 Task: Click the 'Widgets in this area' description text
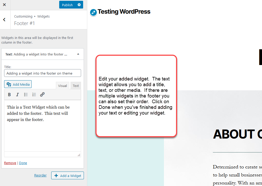tap(37, 40)
